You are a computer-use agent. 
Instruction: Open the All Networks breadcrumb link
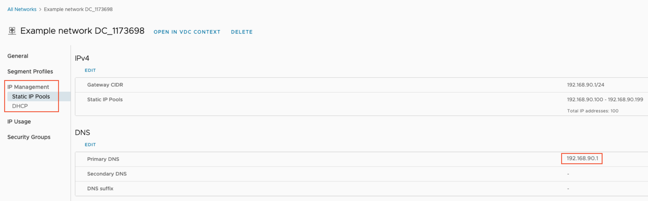[x=22, y=9]
